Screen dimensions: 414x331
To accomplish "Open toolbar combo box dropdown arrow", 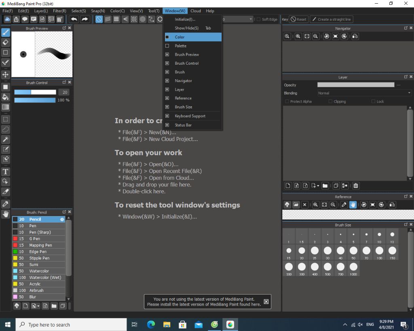I will (251, 19).
